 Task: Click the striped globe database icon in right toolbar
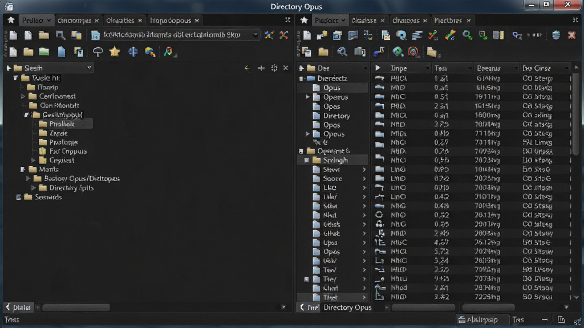tap(556, 35)
